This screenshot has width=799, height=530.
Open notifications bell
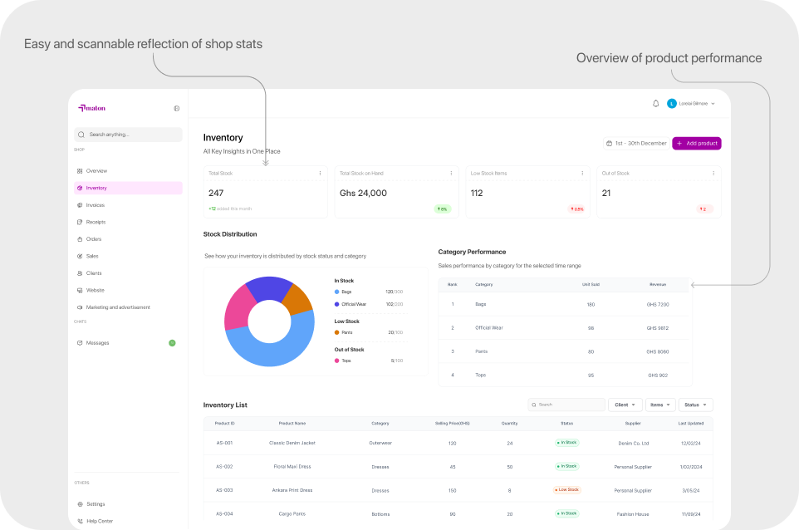pos(656,104)
